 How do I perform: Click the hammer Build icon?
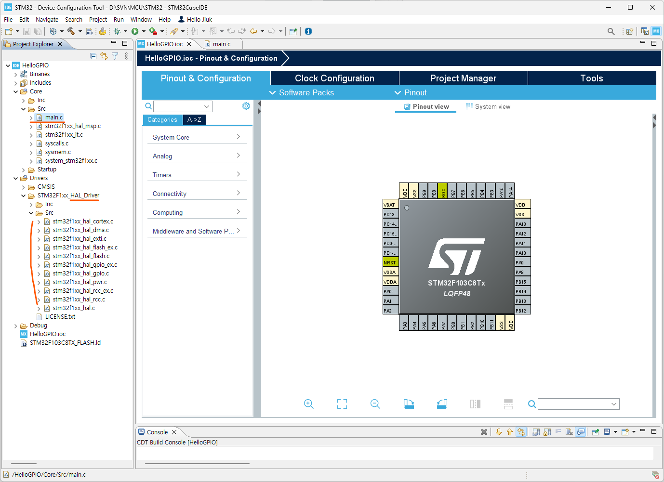tap(71, 31)
